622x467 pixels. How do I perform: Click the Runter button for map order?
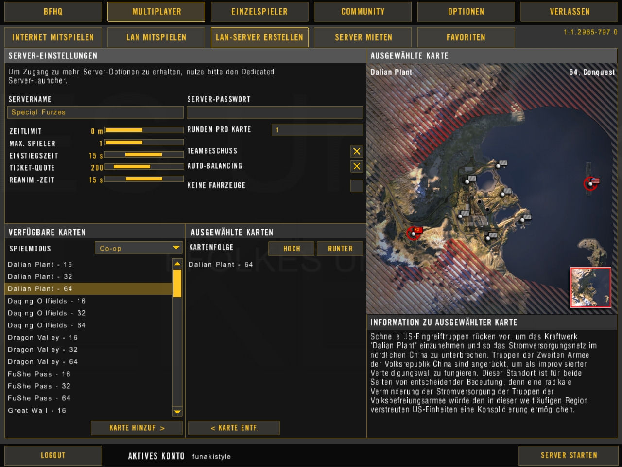click(340, 249)
